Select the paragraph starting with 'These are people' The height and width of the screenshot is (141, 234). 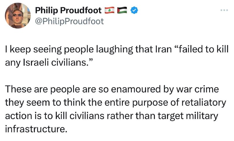(x=116, y=109)
